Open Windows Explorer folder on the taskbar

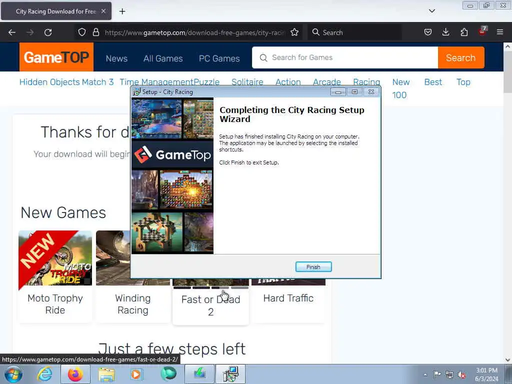[x=106, y=374]
